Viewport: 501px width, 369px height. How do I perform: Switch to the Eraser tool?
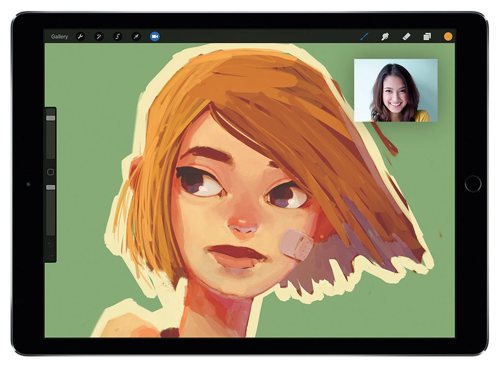tap(406, 36)
